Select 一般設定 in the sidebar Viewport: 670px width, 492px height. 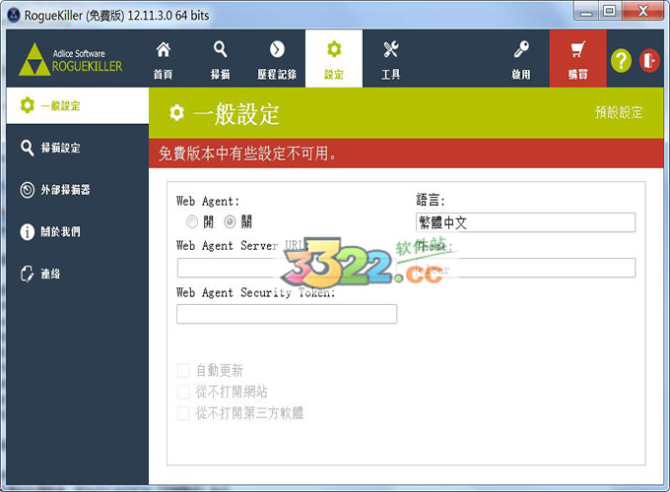coord(77,105)
